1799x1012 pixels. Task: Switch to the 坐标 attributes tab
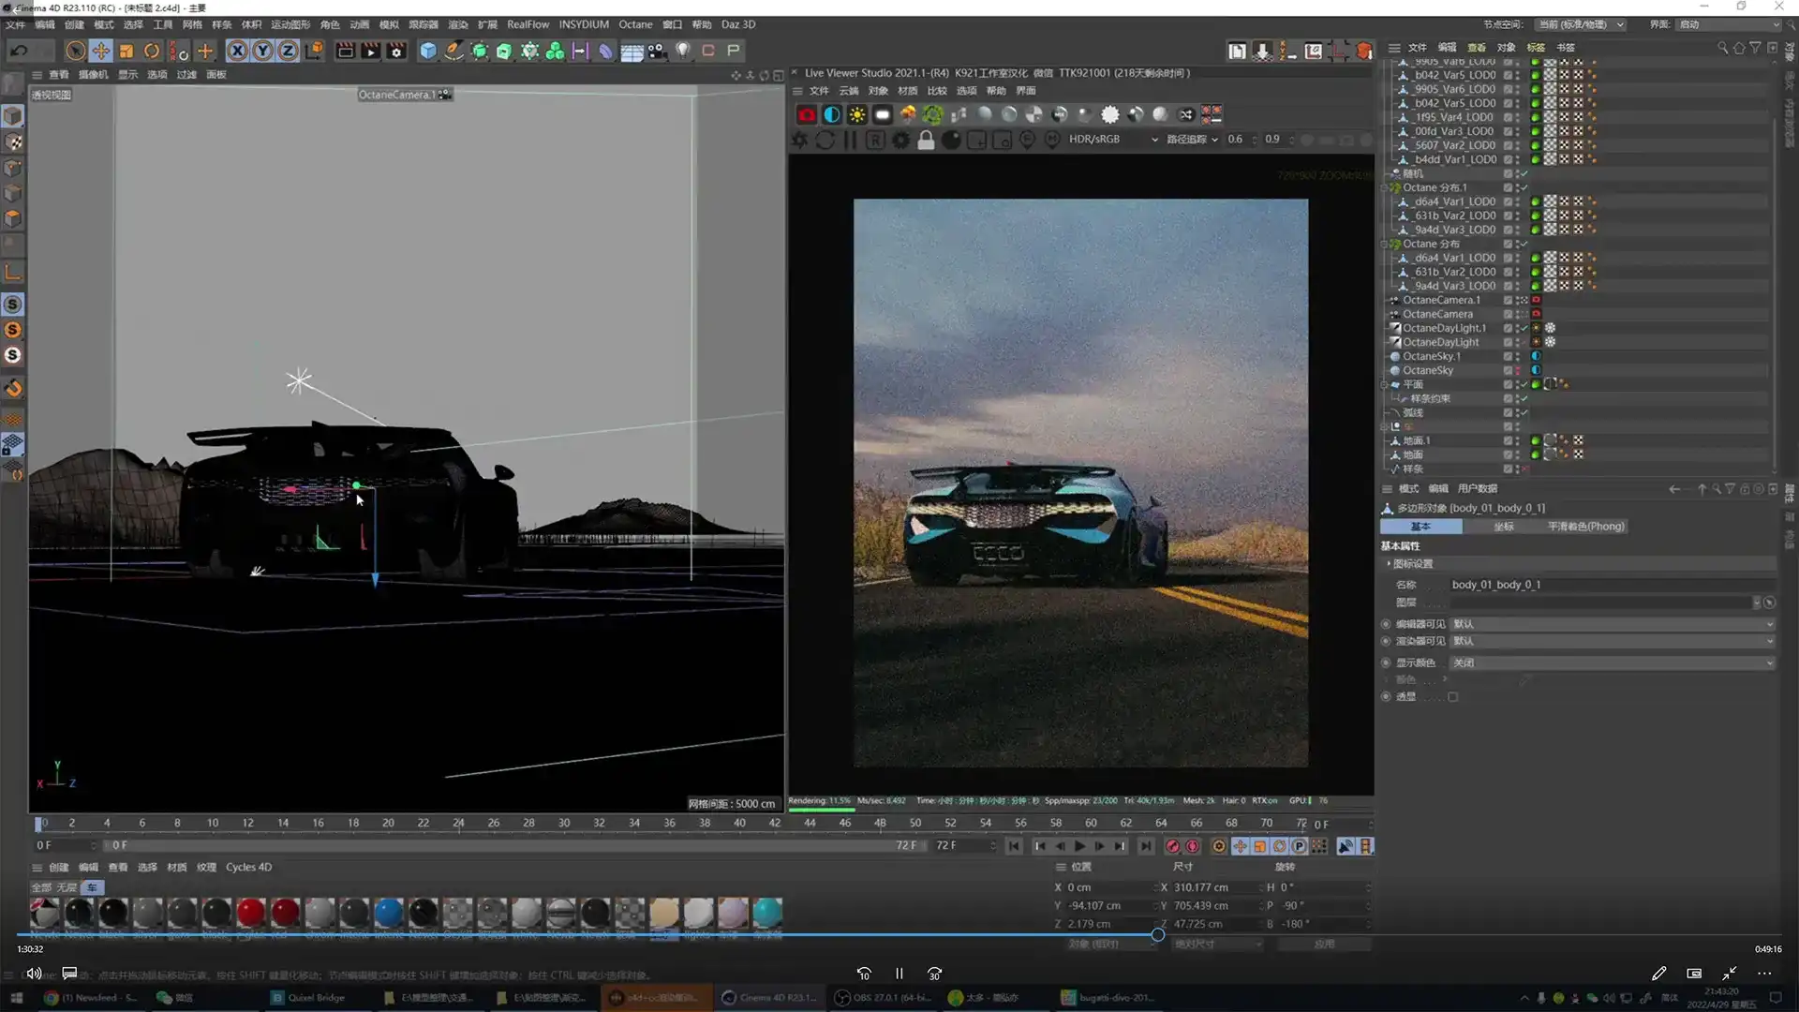coord(1503,527)
